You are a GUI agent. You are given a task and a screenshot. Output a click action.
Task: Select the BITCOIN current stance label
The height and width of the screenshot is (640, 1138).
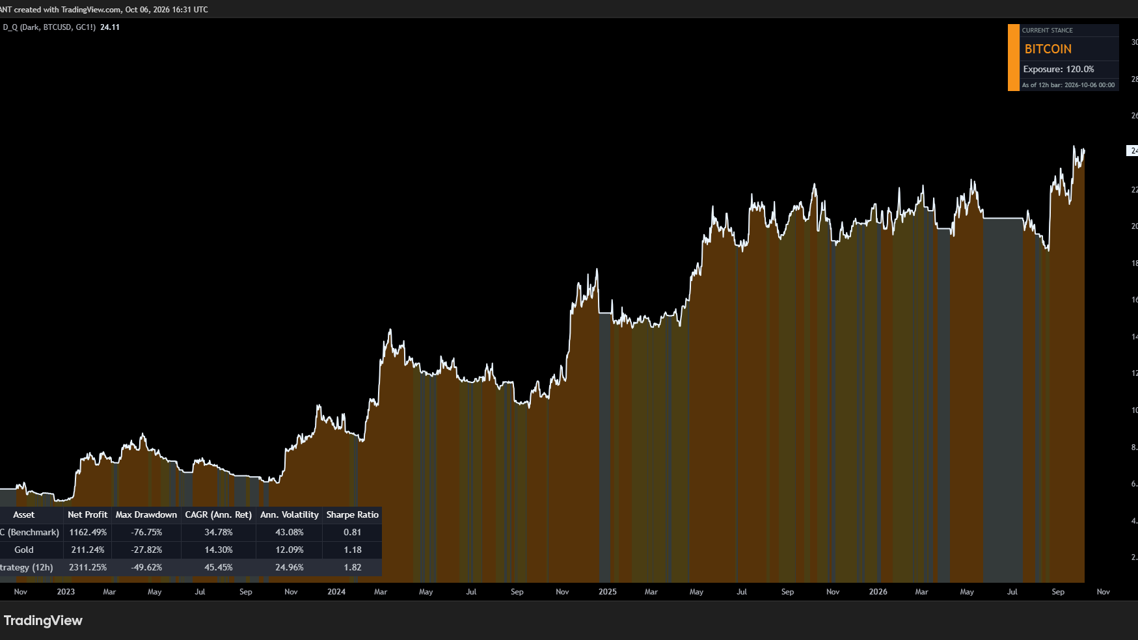[1048, 49]
